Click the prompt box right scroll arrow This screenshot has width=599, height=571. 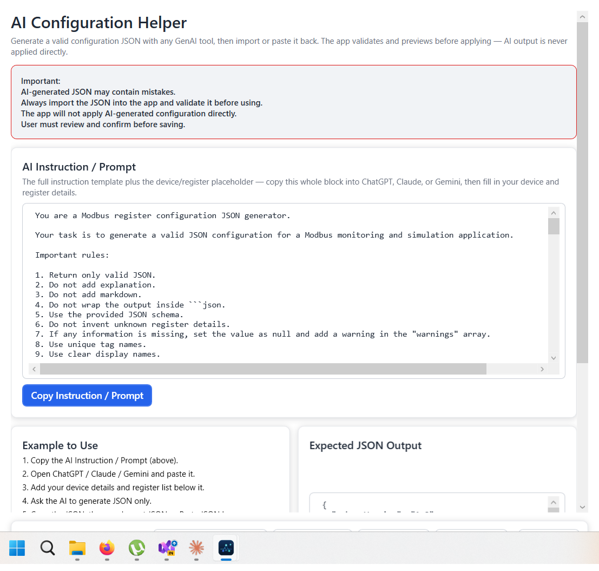[542, 369]
